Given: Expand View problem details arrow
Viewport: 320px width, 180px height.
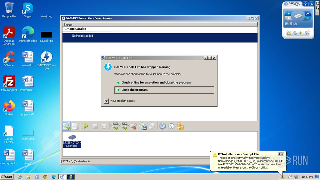Looking at the screenshot, I should click(x=106, y=101).
